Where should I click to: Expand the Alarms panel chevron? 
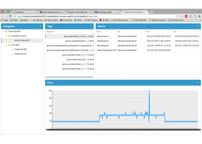pyautogui.click(x=198, y=26)
